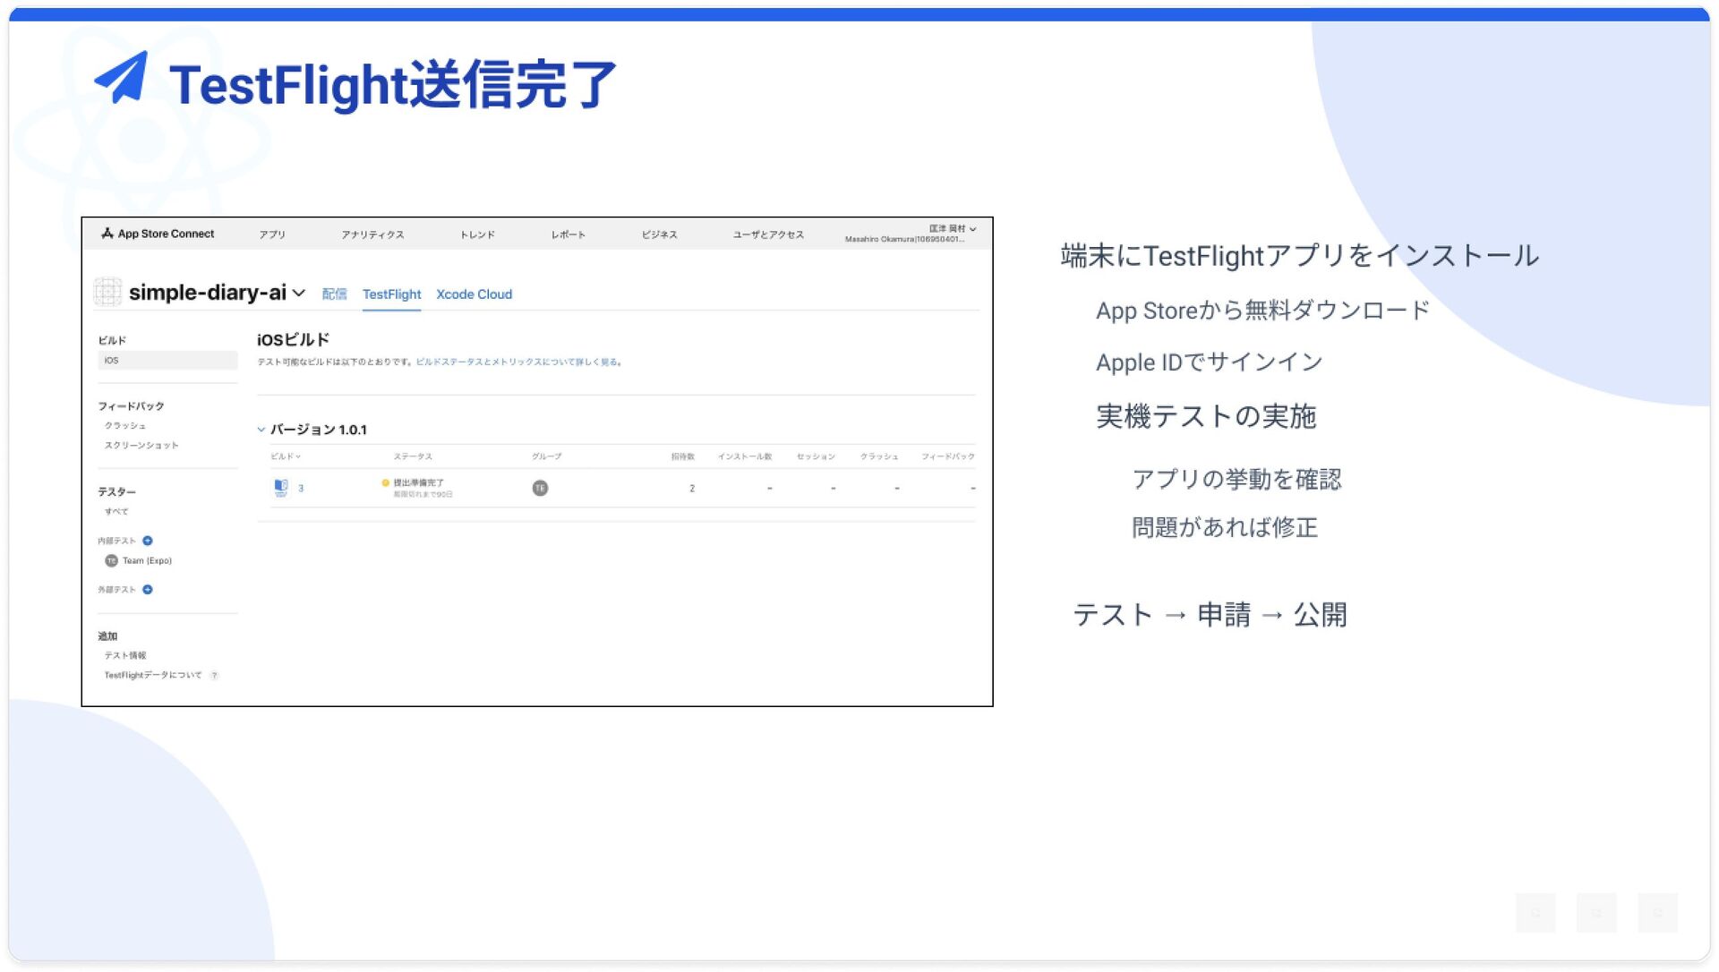Select the TestFlight tab
This screenshot has width=1719, height=972.
point(391,294)
